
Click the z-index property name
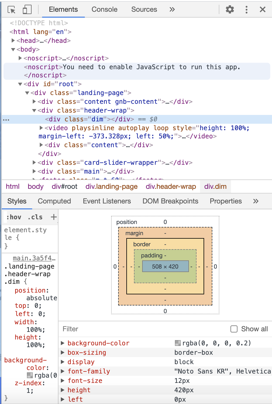point(28,383)
